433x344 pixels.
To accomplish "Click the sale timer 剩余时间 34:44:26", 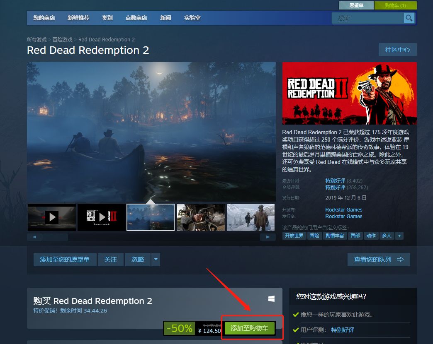I will [84, 310].
